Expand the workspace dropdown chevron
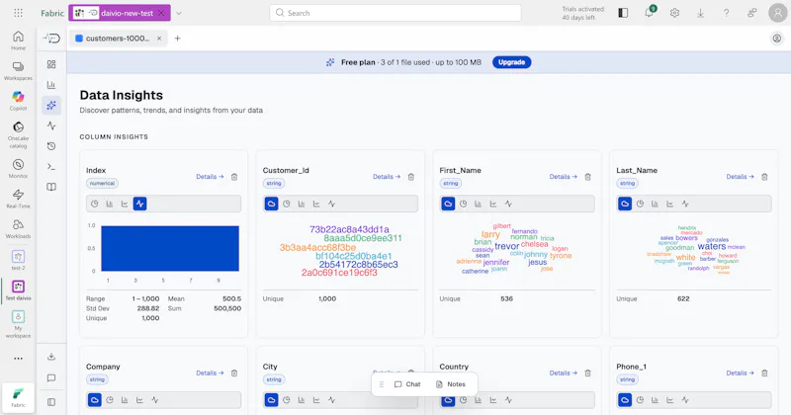 coord(179,13)
